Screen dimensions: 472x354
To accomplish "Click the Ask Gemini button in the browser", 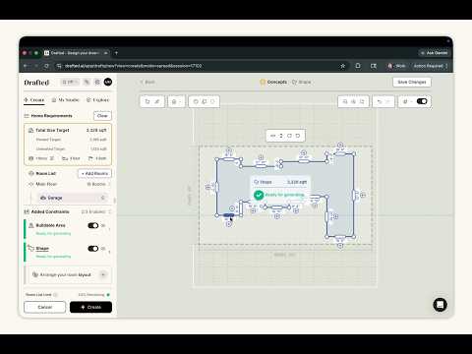I will (x=435, y=53).
